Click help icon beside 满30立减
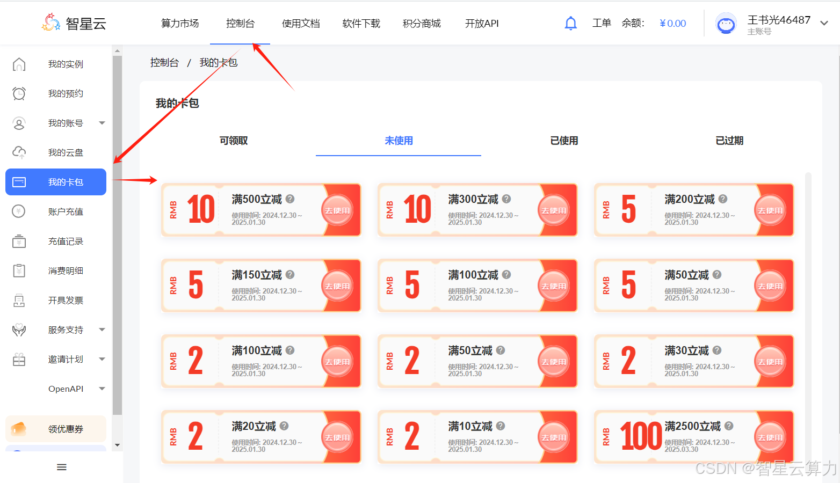The image size is (840, 483). (x=717, y=350)
